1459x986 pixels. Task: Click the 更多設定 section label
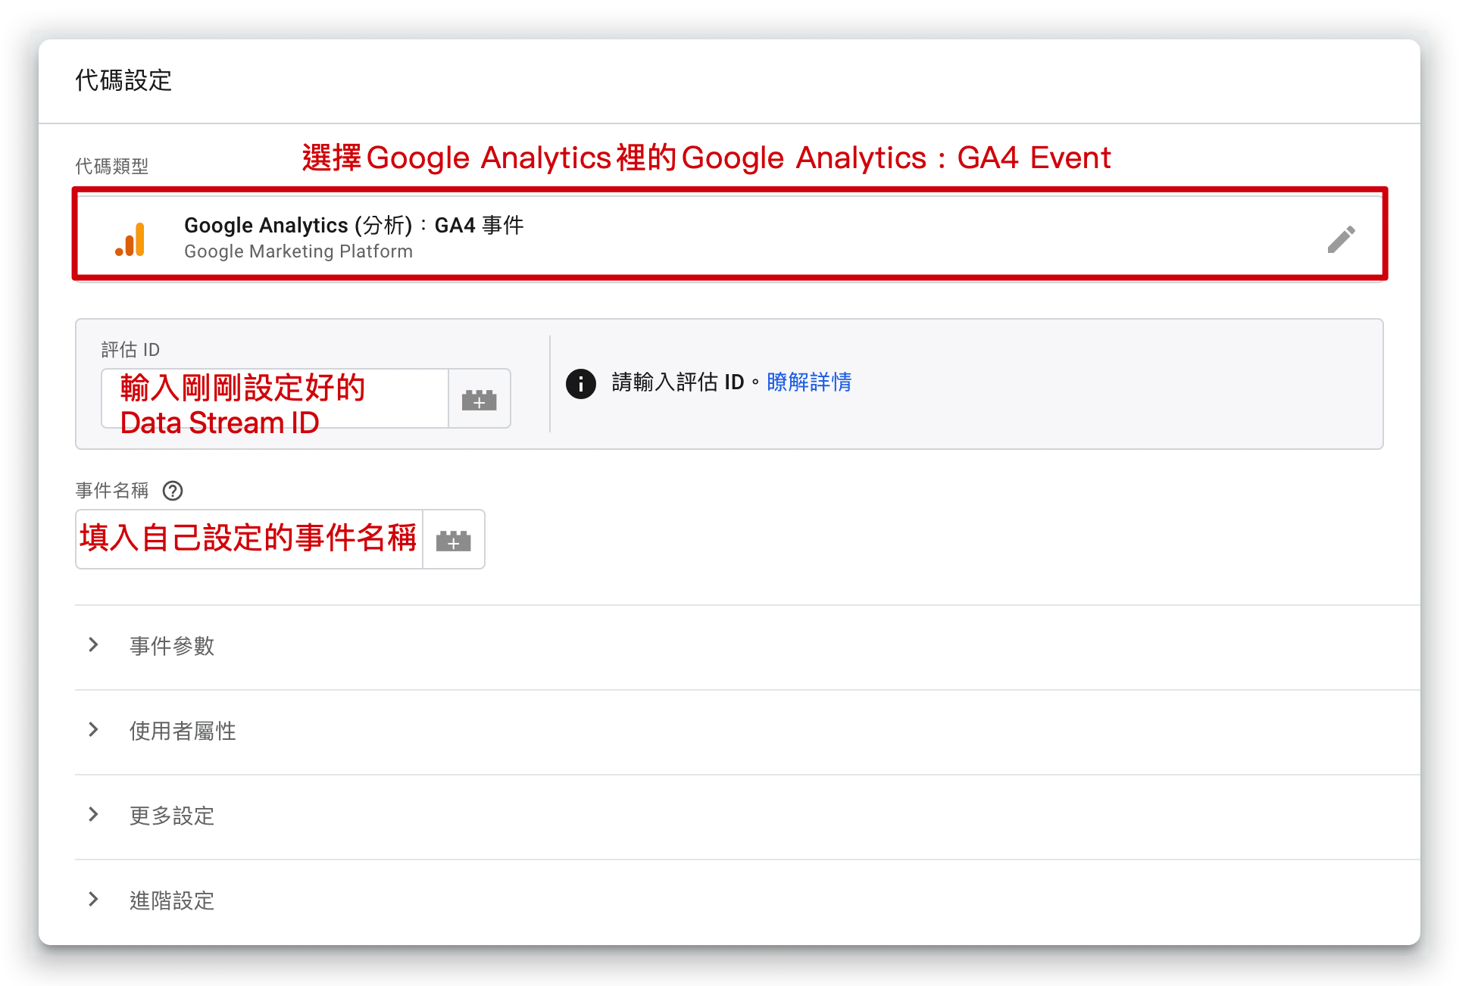172,816
